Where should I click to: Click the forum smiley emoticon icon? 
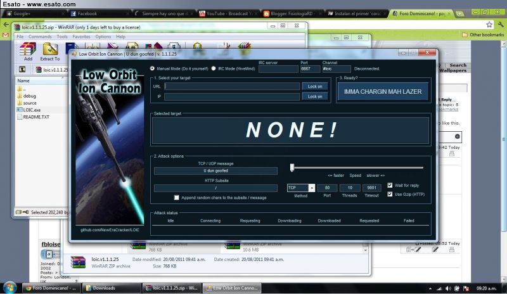coord(457,136)
